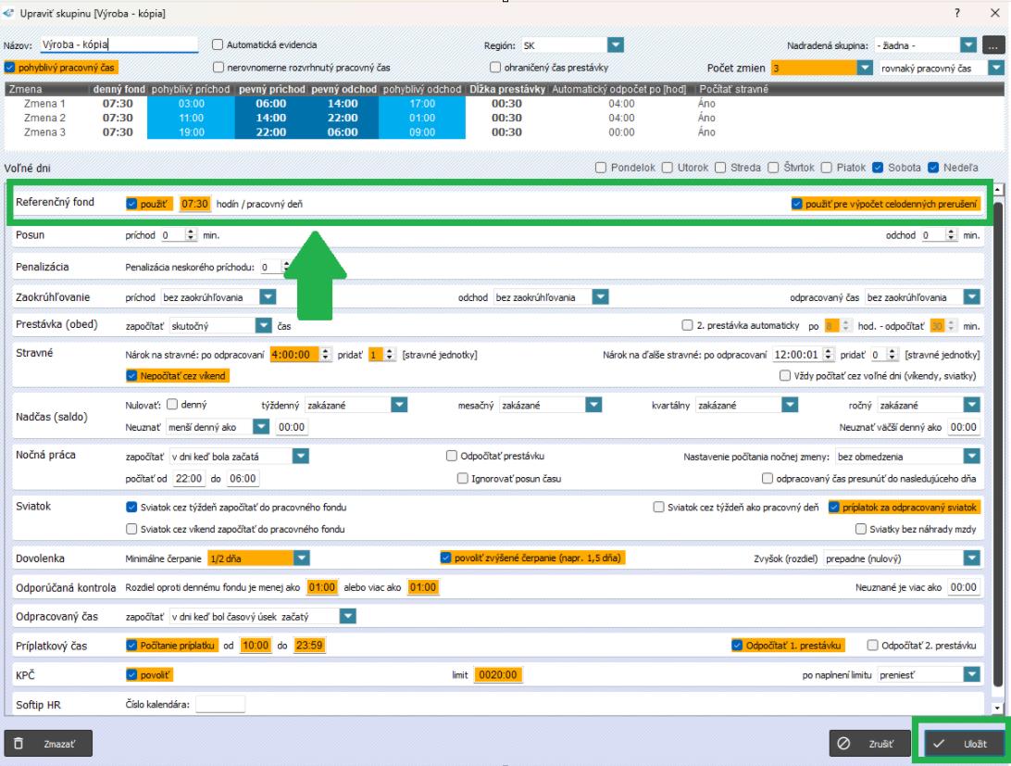This screenshot has width=1011, height=766.
Task: Disable the pohyblivý pracovný čas checkbox
Action: click(x=10, y=68)
